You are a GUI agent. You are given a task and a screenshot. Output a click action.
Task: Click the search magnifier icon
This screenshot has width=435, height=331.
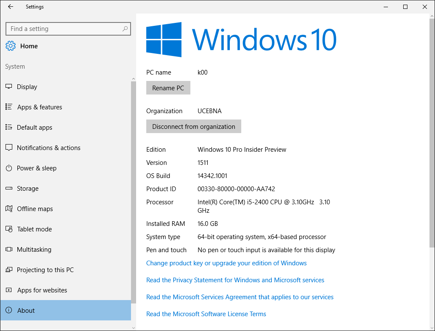[x=125, y=28]
